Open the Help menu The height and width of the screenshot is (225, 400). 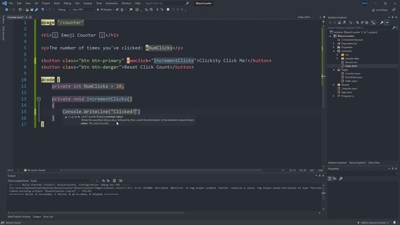(x=137, y=3)
